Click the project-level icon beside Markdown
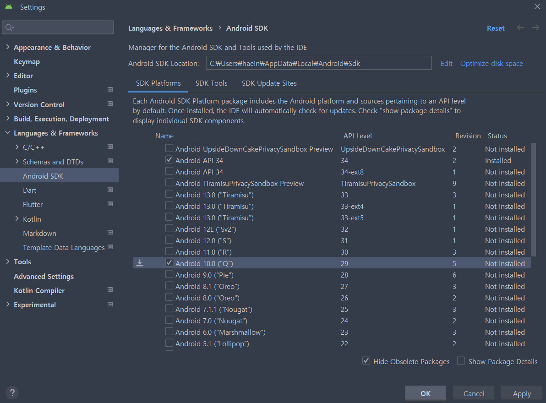Screen dimensions: 546x403 coord(110,233)
